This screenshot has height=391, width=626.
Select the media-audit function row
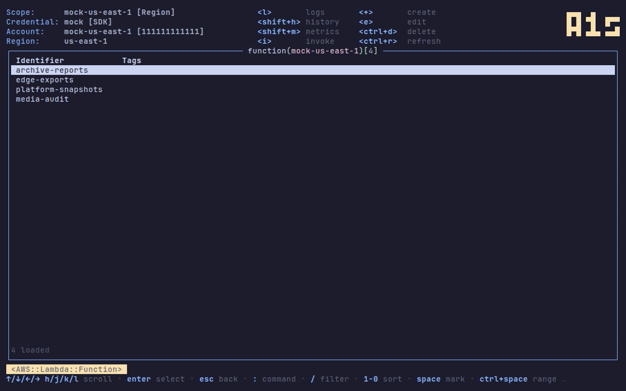313,99
